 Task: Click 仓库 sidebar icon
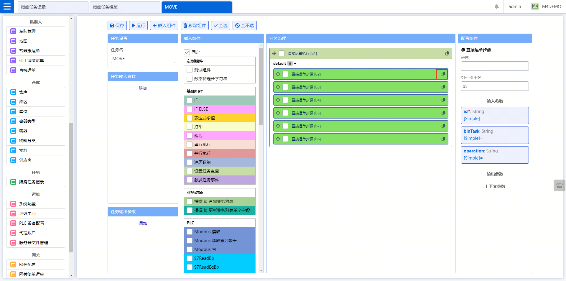13,92
